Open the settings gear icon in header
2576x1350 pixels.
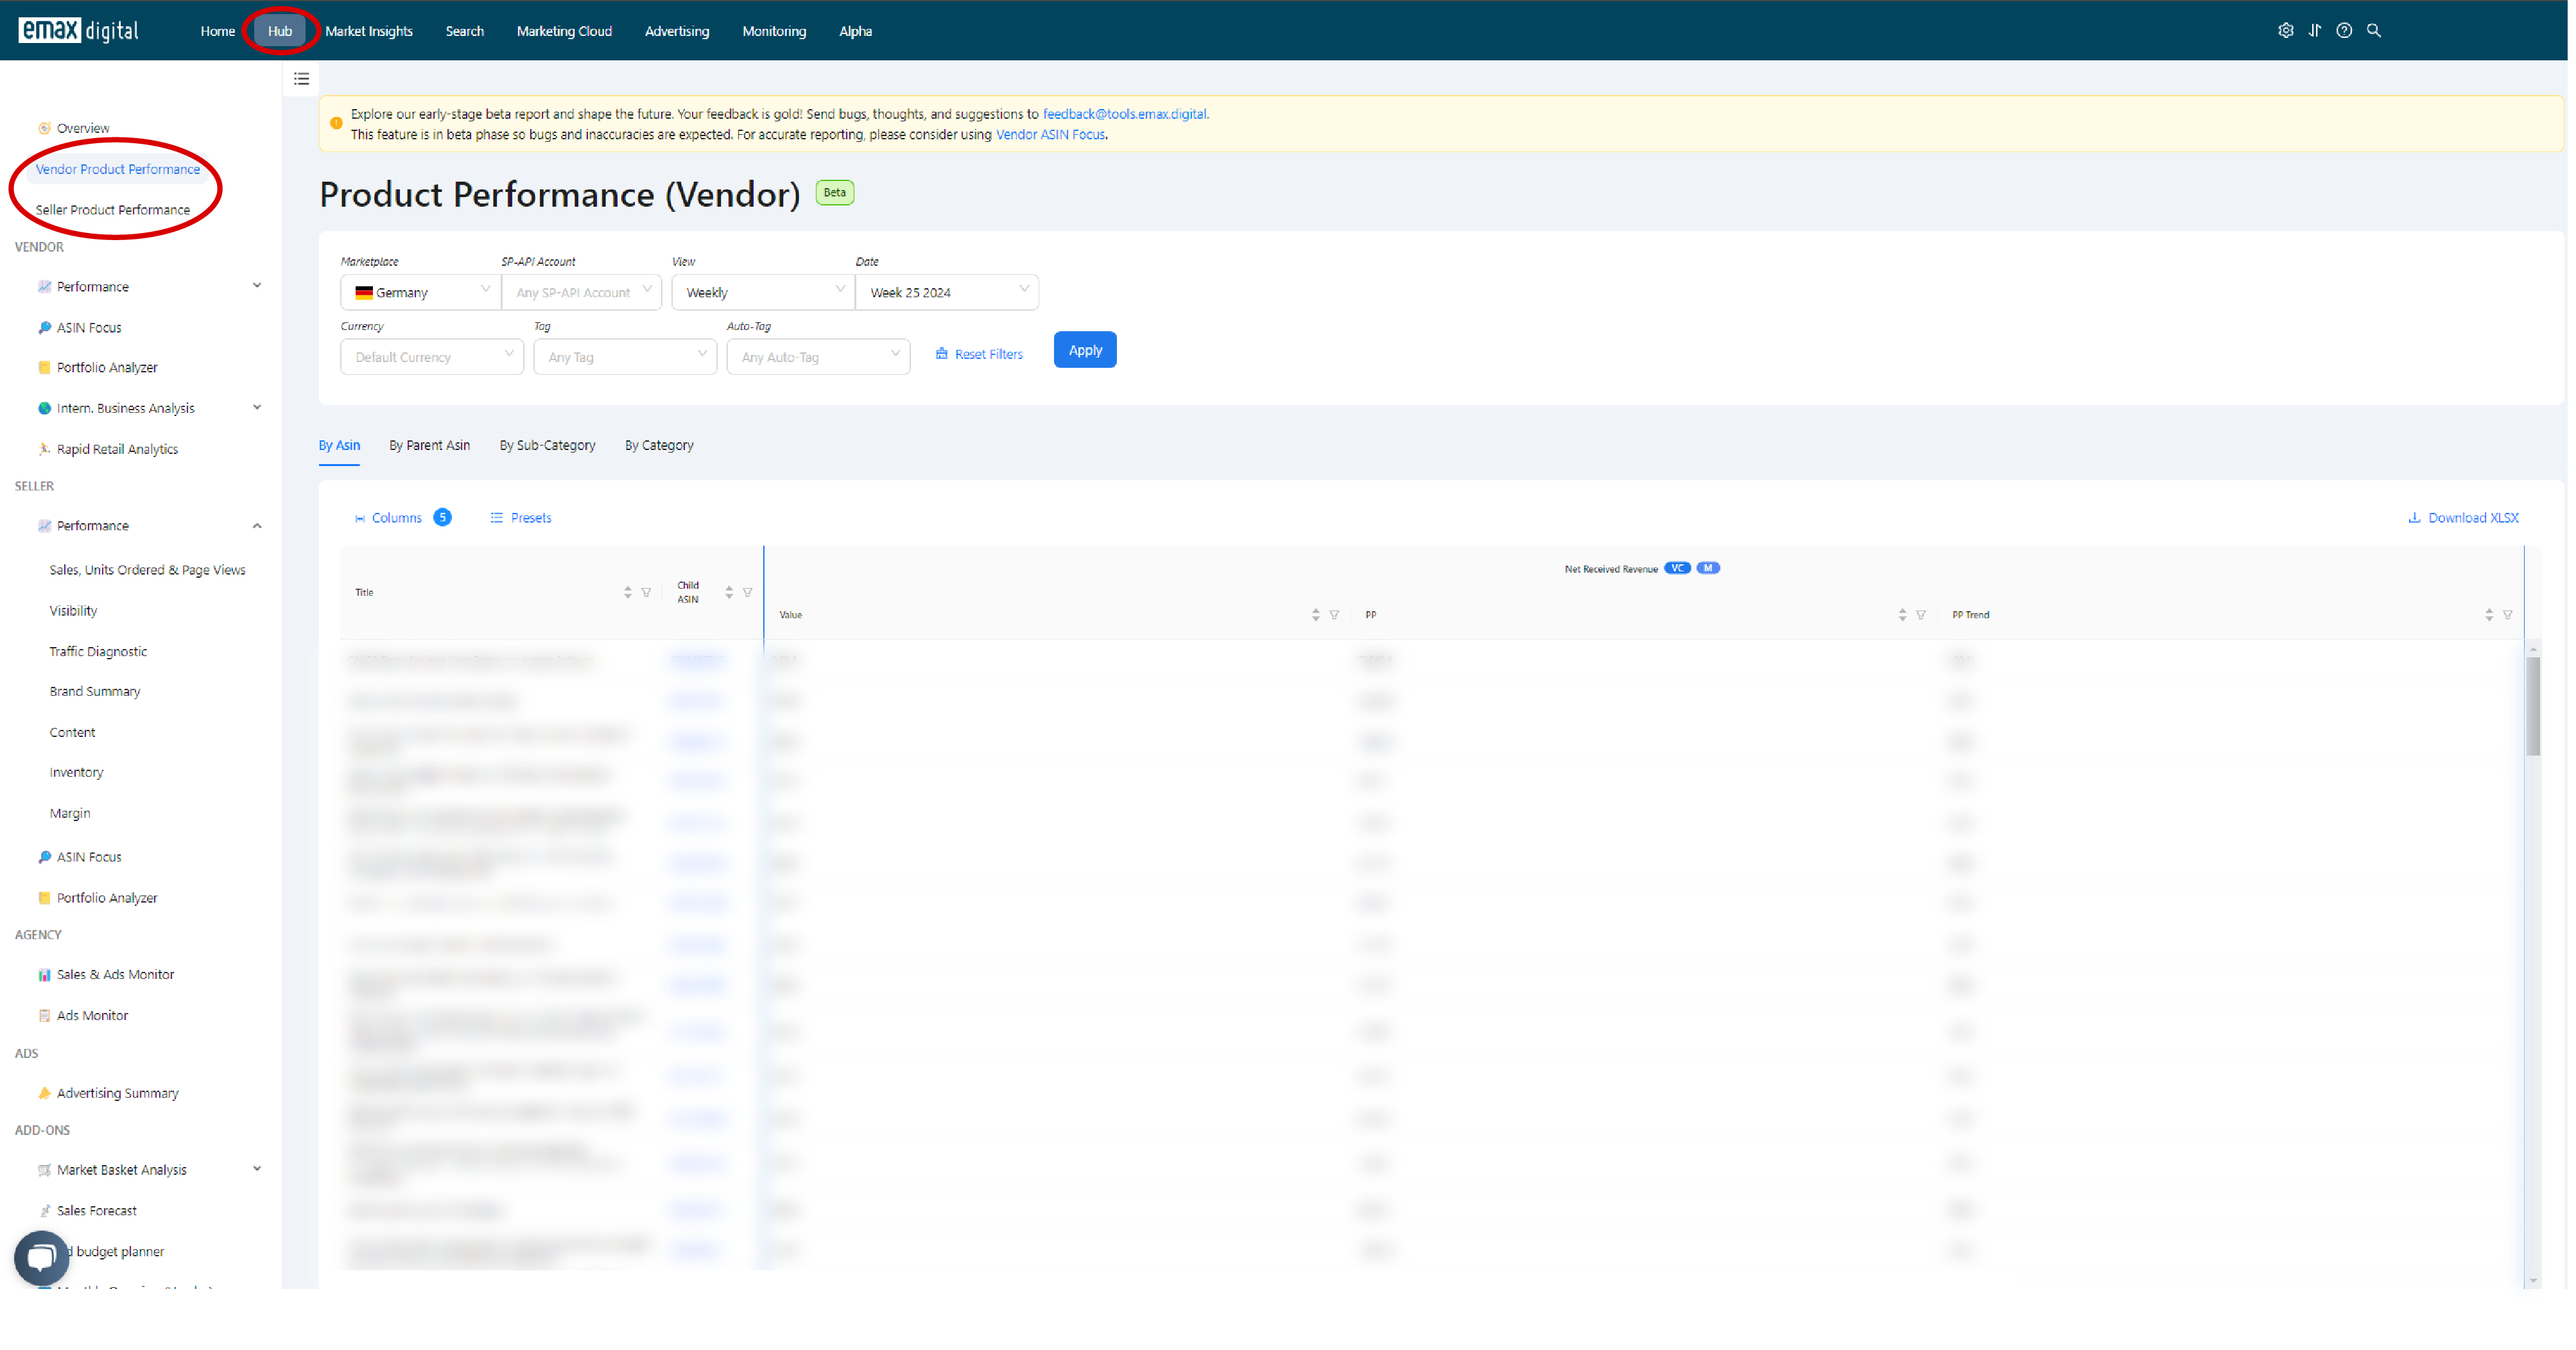click(2285, 31)
